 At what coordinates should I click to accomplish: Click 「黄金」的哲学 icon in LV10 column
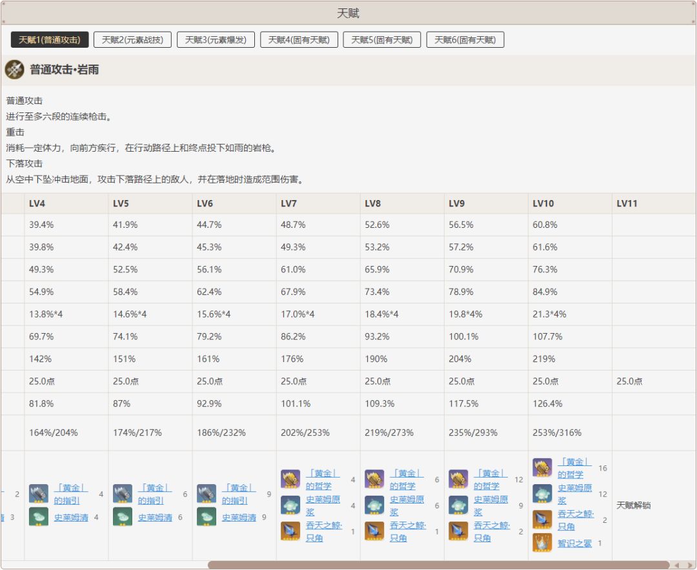point(543,468)
